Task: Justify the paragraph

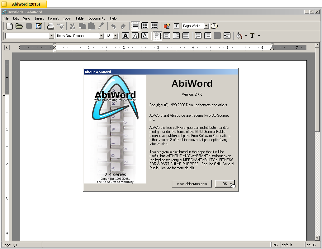Action: [x=186, y=36]
